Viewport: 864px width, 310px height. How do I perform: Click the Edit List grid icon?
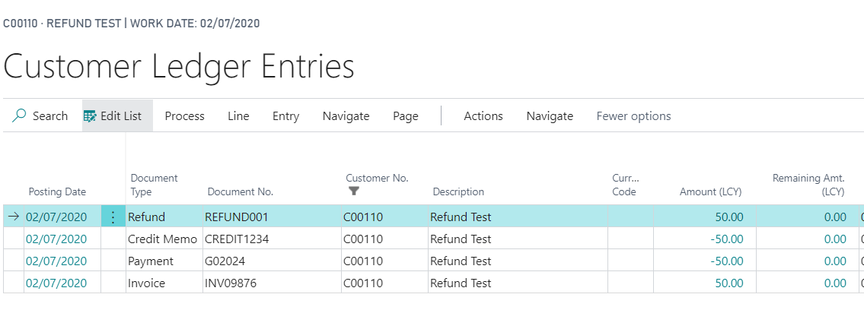point(90,116)
